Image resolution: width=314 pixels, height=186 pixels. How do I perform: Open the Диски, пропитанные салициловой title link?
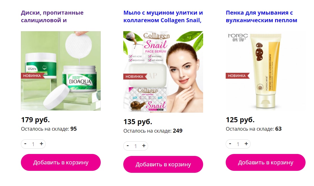pyautogui.click(x=52, y=16)
